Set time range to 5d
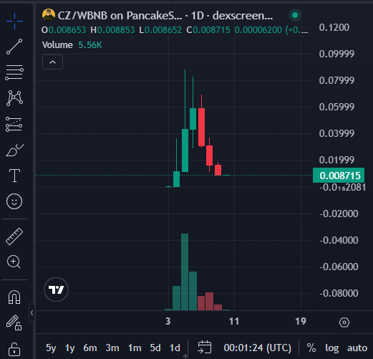The image size is (373, 359). [x=155, y=348]
